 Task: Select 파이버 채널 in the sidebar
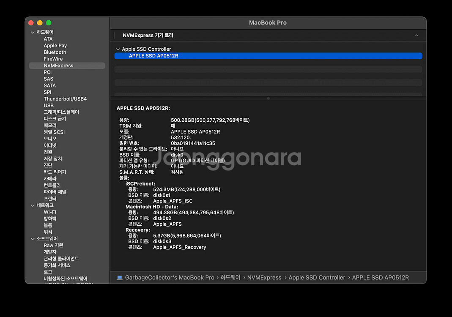[x=55, y=192]
